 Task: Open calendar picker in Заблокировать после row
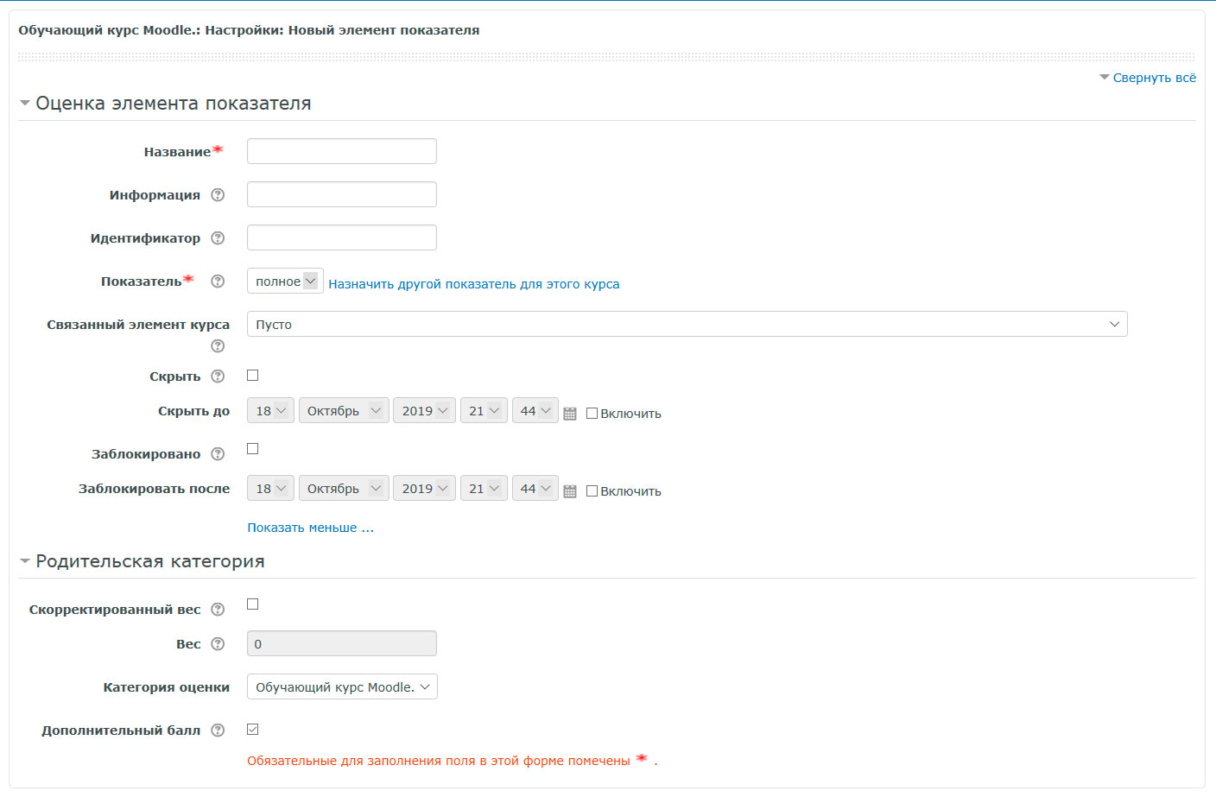[x=570, y=491]
